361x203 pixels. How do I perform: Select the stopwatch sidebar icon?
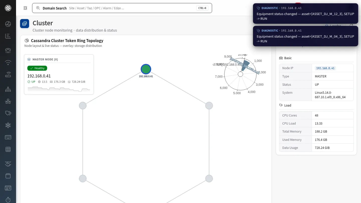(x=8, y=200)
